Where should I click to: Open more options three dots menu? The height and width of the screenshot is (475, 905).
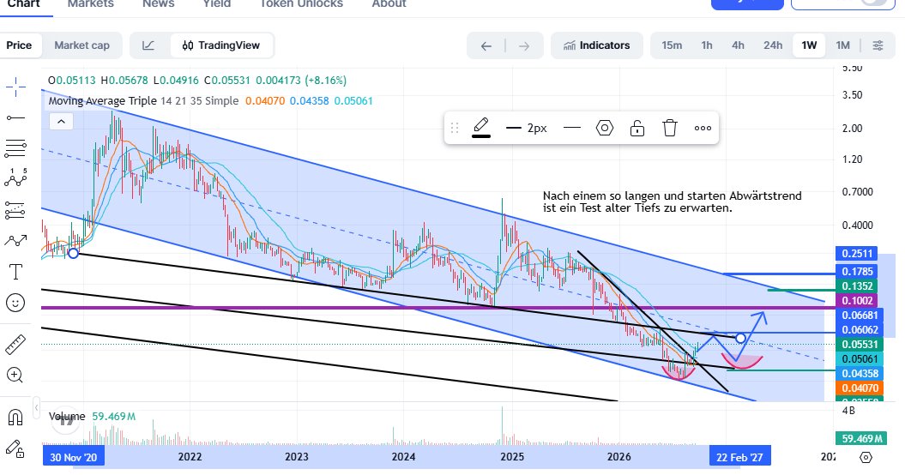tap(703, 128)
